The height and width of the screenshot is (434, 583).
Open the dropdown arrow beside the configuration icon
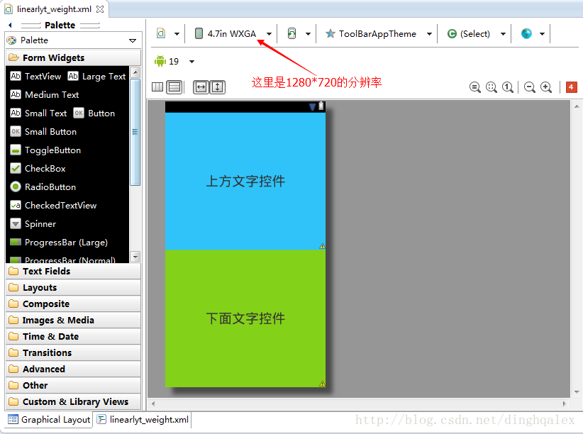(x=177, y=34)
